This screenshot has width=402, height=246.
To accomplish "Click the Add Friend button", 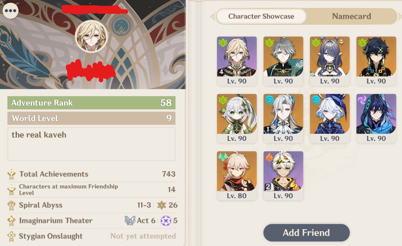I will (306, 233).
